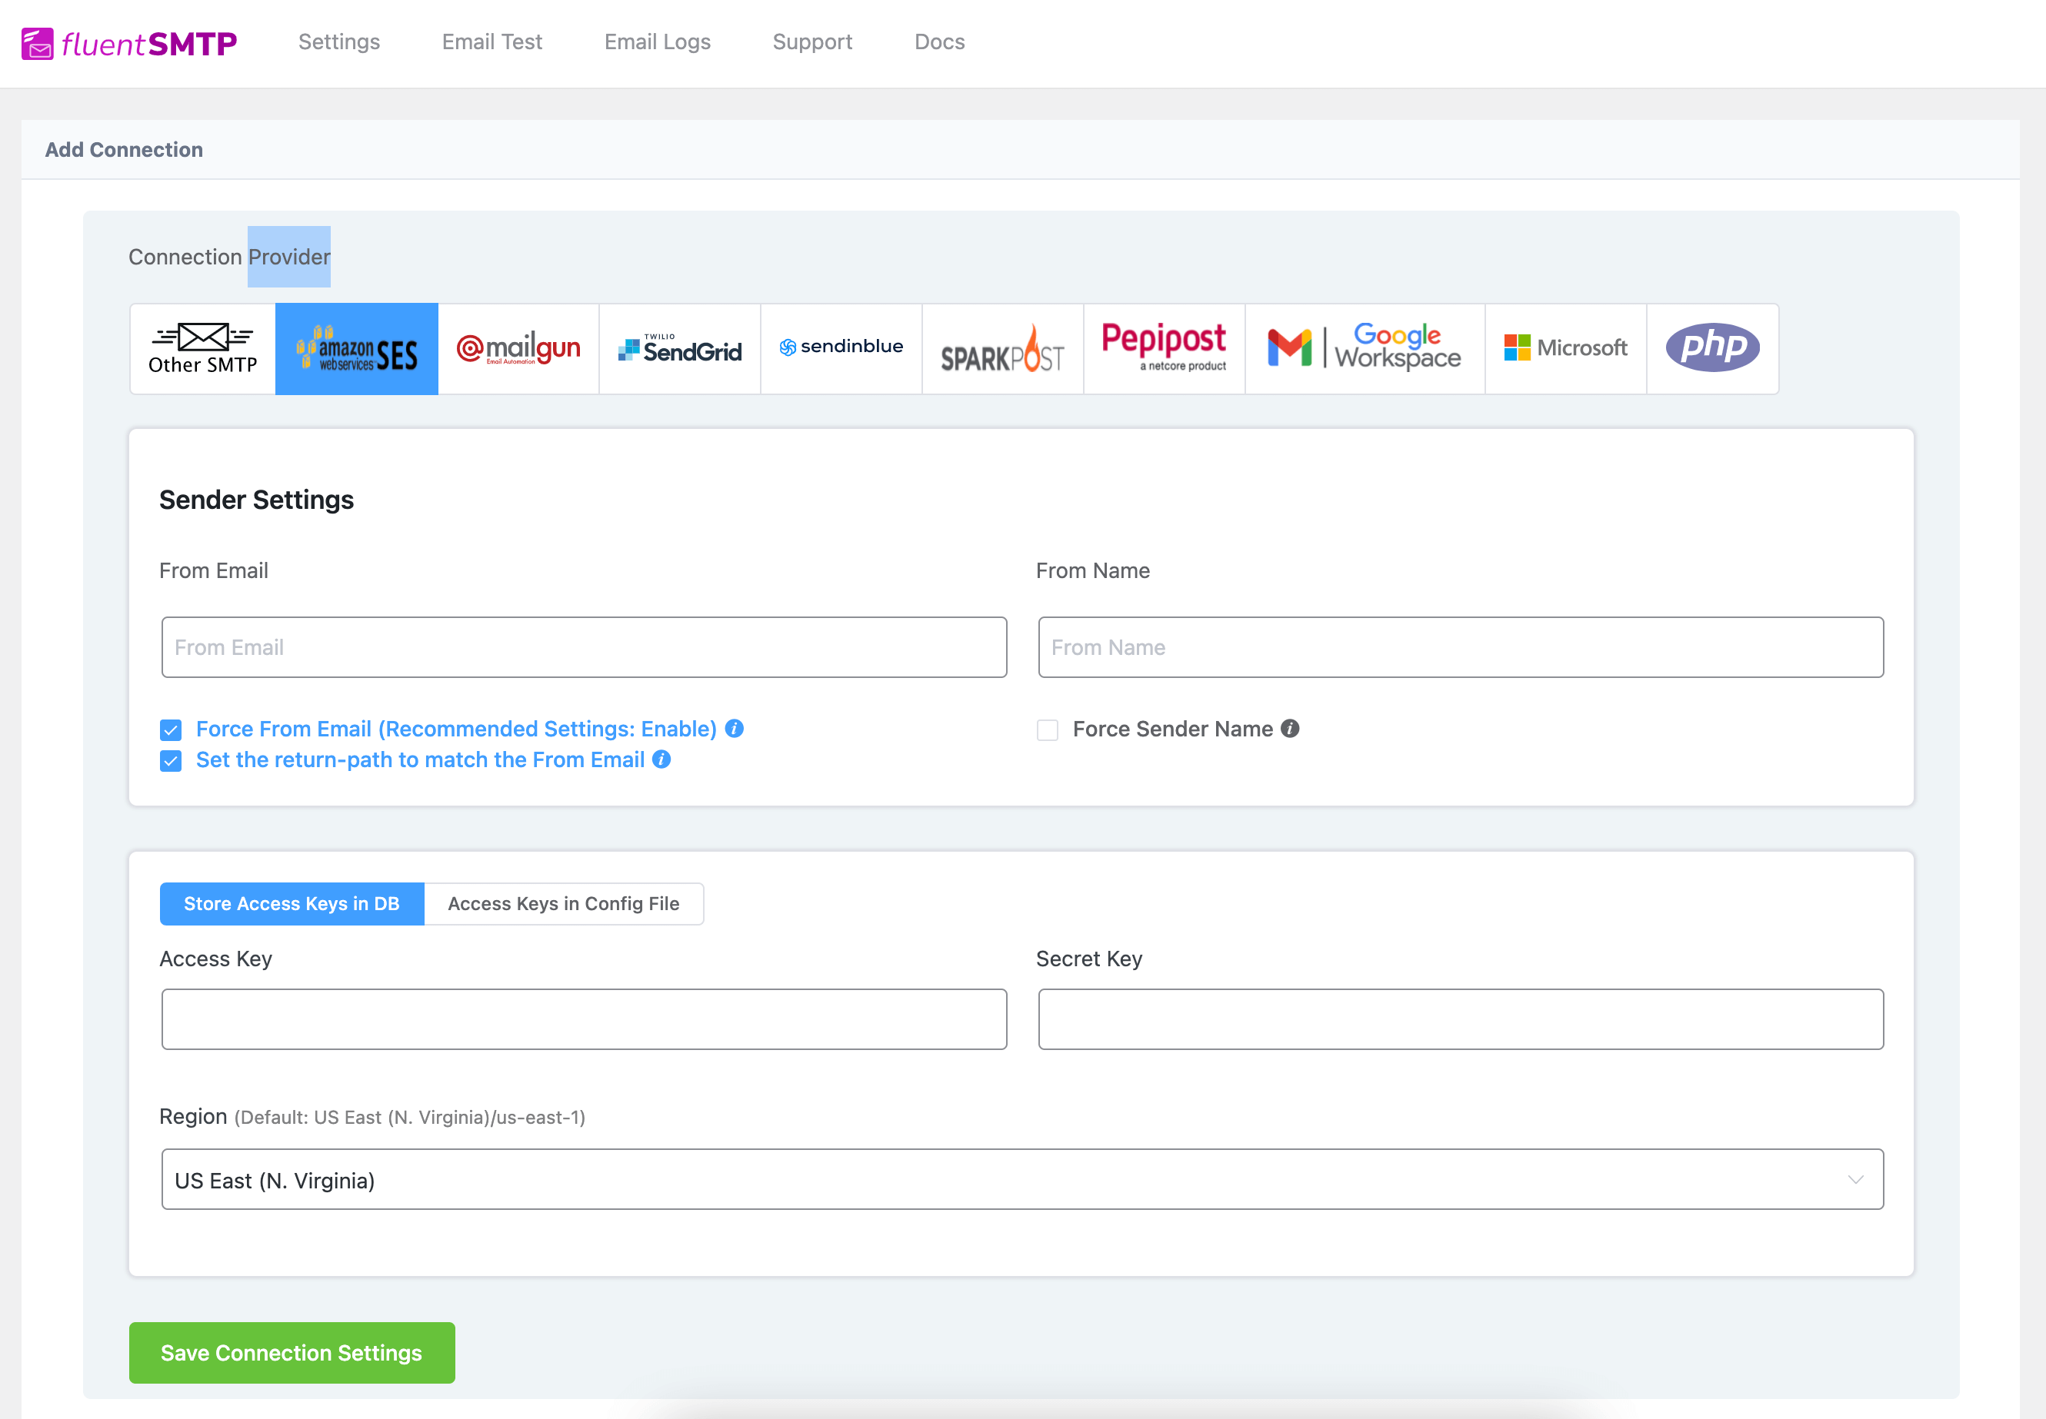
Task: Switch to Access Keys in Config File tab
Action: click(x=563, y=903)
